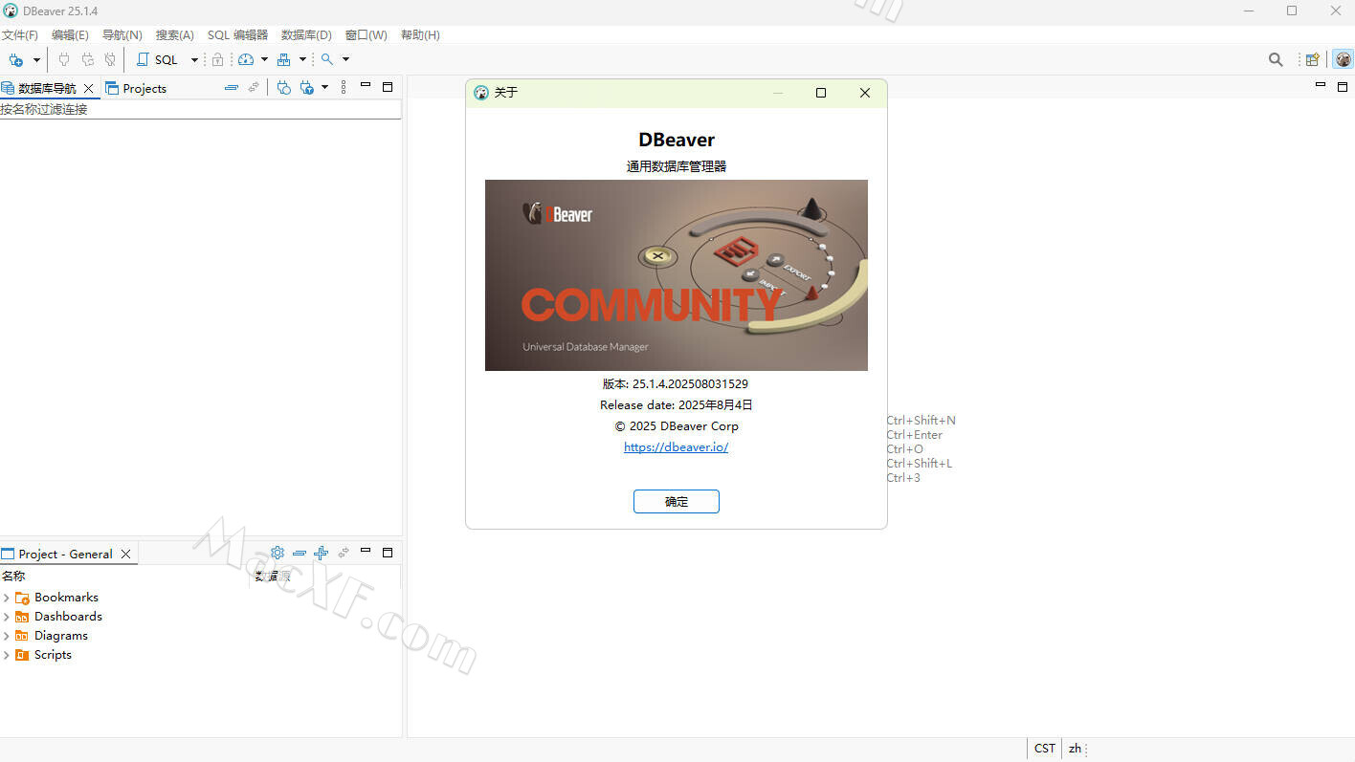Viewport: 1355px width, 762px height.
Task: Expand the Bookmarks folder
Action: 7,598
